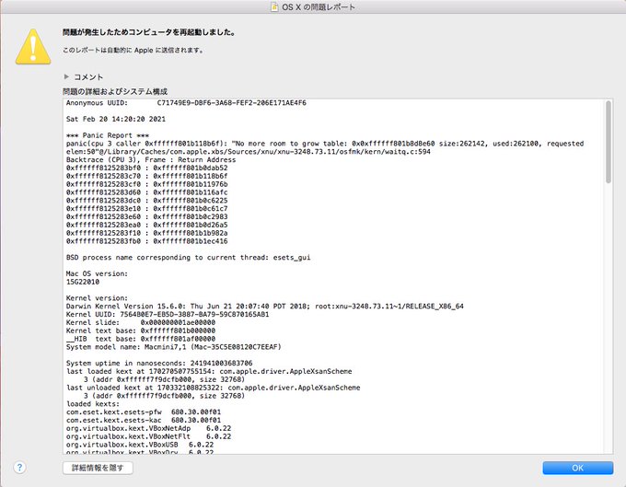Screen dimensions: 626x487
Task: Click the 'Sat Feb 20 14:20:20 2021' line
Action: (x=116, y=119)
